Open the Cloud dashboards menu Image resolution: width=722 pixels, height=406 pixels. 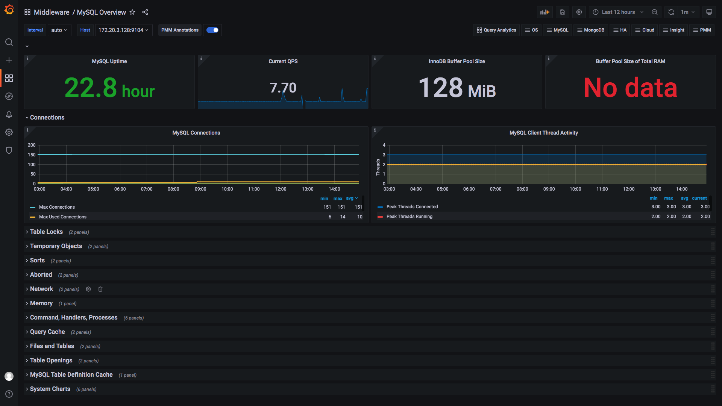click(645, 30)
